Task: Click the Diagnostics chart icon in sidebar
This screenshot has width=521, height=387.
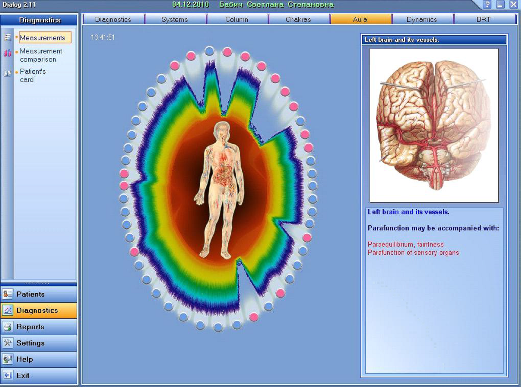Action: click(8, 310)
